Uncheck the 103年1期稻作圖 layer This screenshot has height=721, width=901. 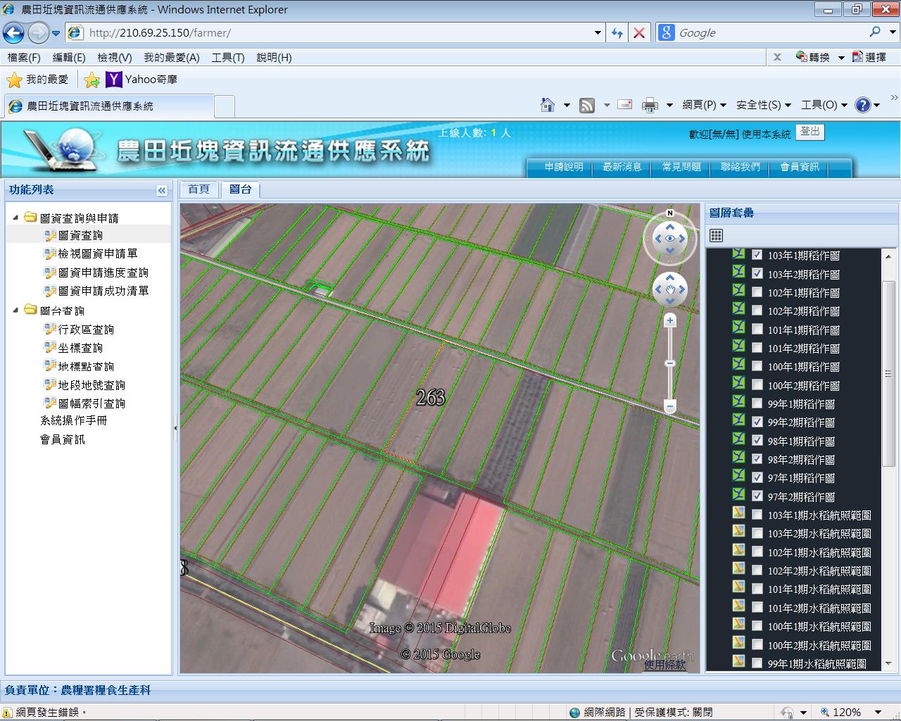[757, 255]
